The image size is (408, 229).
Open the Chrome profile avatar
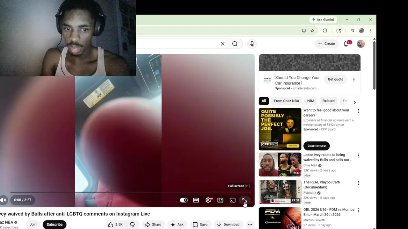click(x=361, y=31)
